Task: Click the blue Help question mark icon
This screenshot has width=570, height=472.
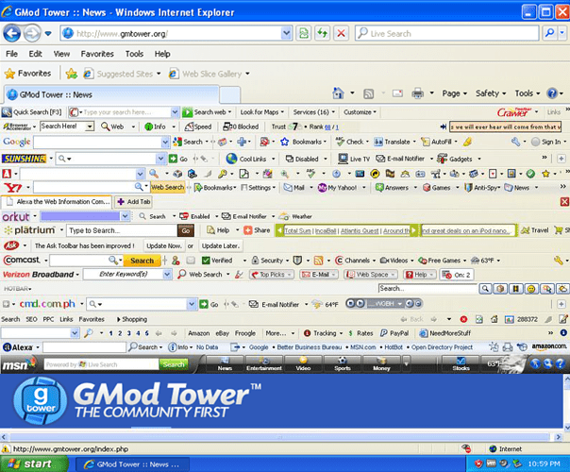Action: click(x=552, y=93)
